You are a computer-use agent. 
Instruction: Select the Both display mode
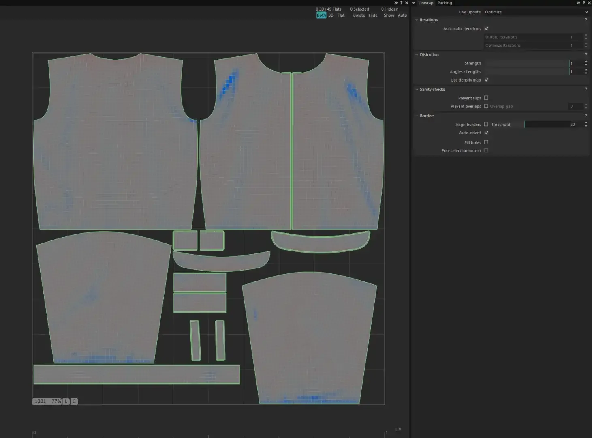321,15
